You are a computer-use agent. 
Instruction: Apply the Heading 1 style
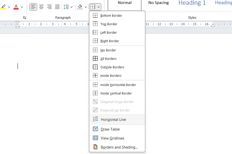192,3
